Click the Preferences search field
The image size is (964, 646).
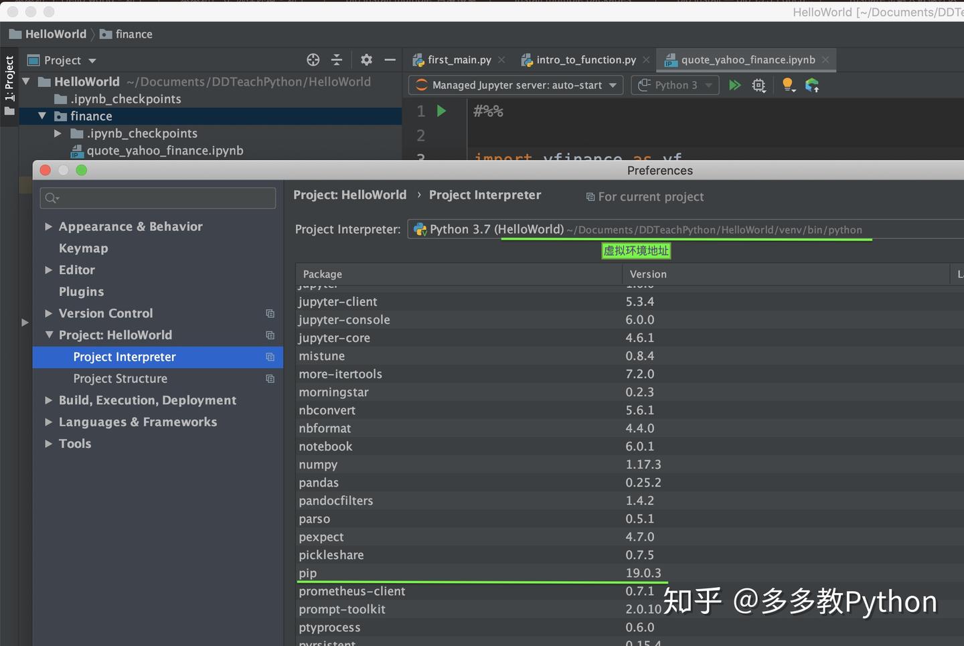(157, 198)
